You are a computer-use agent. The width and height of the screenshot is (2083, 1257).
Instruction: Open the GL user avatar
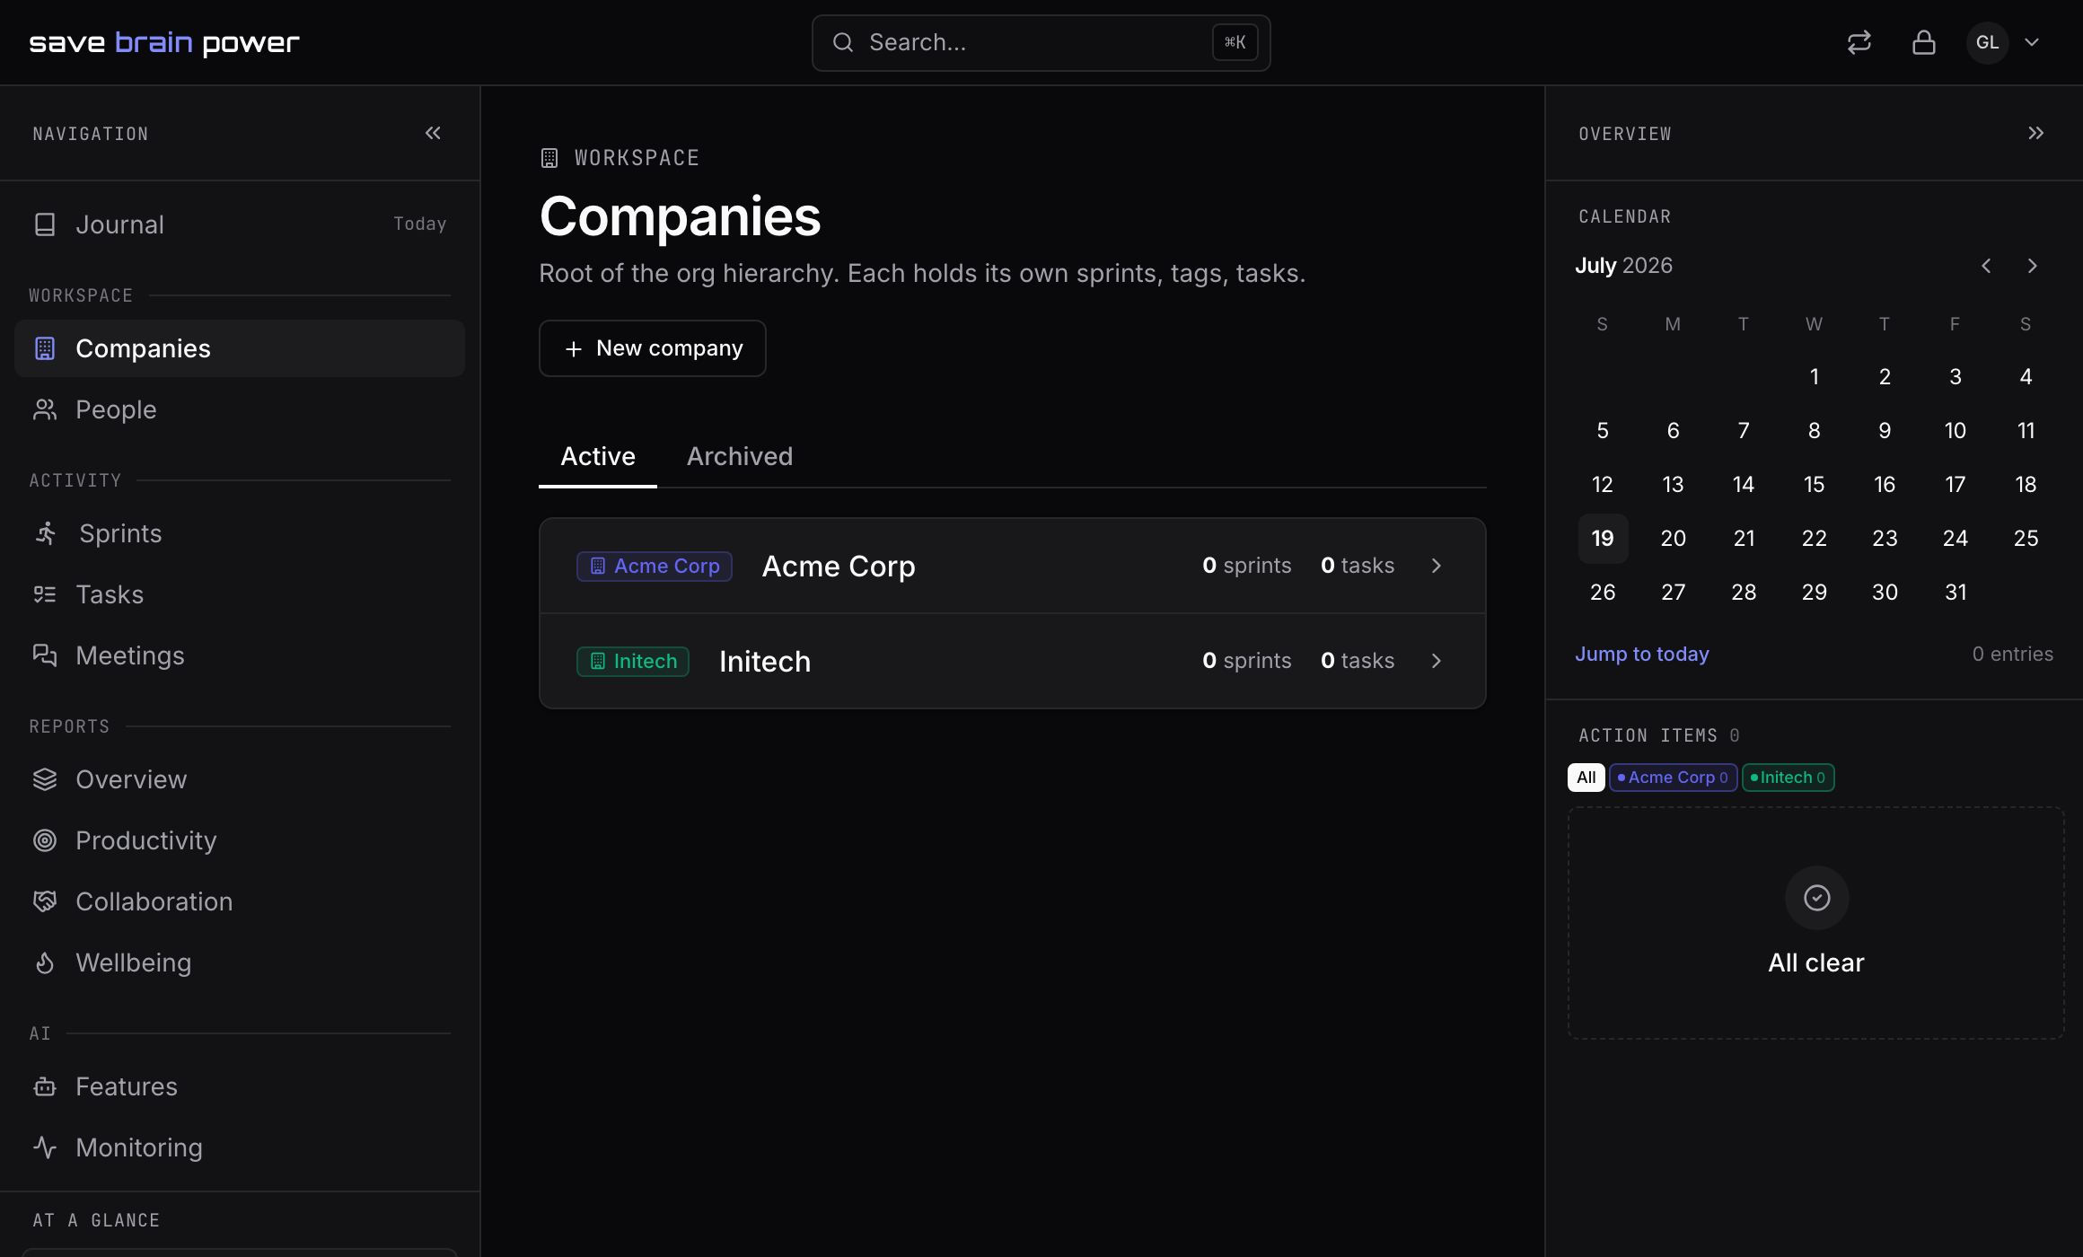click(x=1987, y=42)
